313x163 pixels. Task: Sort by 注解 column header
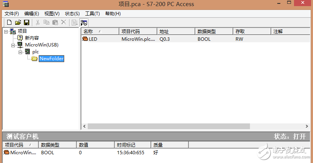(x=291, y=32)
